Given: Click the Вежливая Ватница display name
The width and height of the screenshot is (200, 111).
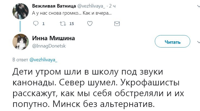Looking at the screenshot, I should (54, 6).
